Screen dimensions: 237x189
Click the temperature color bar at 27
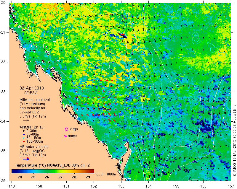point(61,171)
